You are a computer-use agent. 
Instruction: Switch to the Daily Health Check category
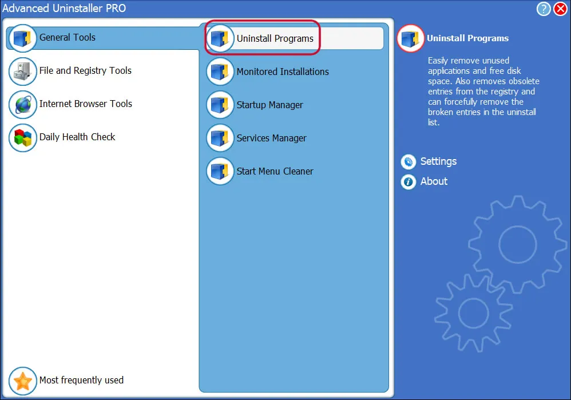[x=77, y=138]
